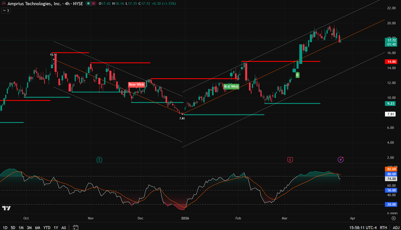Click the 7.81 low annotation under candles
Image resolution: width=401 pixels, height=230 pixels.
click(182, 118)
